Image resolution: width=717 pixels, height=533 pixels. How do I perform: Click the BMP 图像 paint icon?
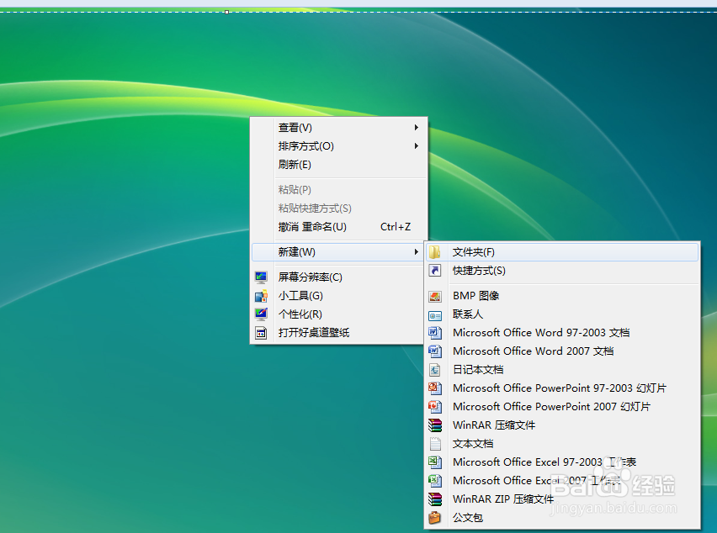coord(434,296)
